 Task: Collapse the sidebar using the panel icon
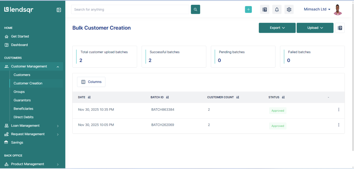coord(59,10)
